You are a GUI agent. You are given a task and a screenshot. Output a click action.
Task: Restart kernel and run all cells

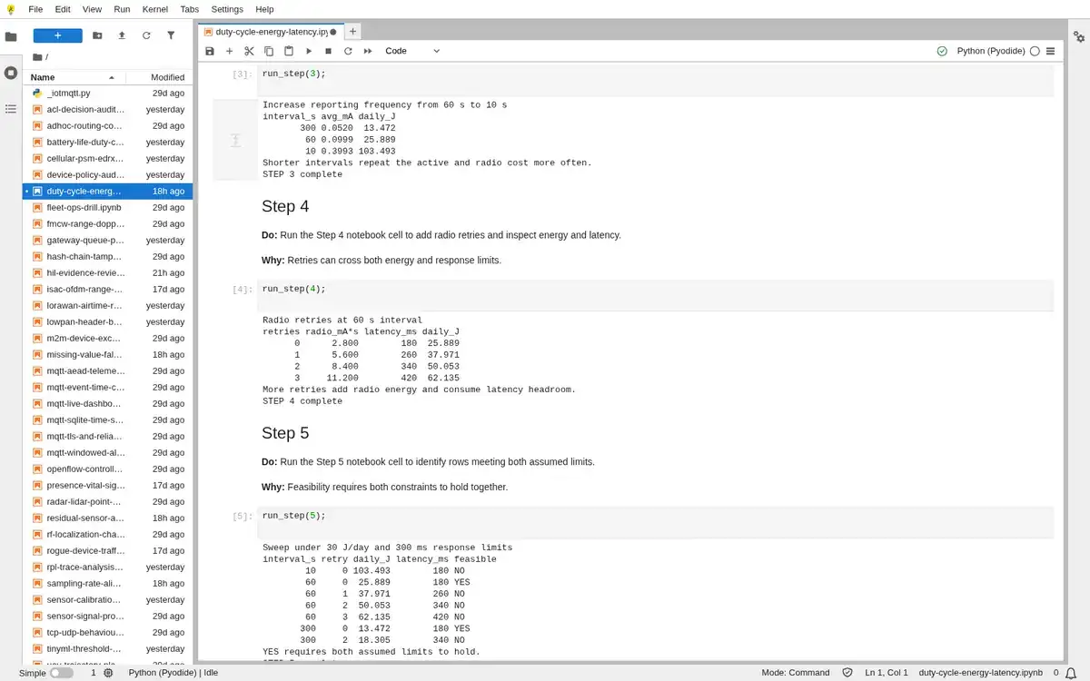point(368,51)
